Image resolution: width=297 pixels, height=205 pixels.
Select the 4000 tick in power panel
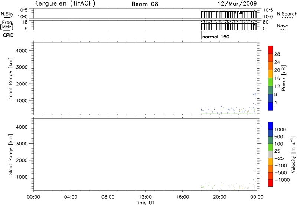[x=22, y=51]
